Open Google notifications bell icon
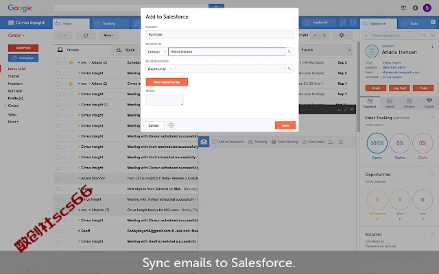Image resolution: width=439 pixels, height=274 pixels. [x=415, y=8]
